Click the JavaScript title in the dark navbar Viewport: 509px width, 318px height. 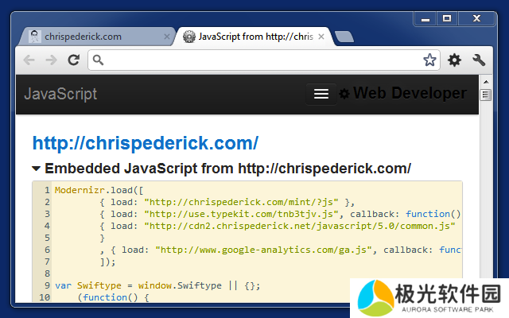[x=60, y=94]
